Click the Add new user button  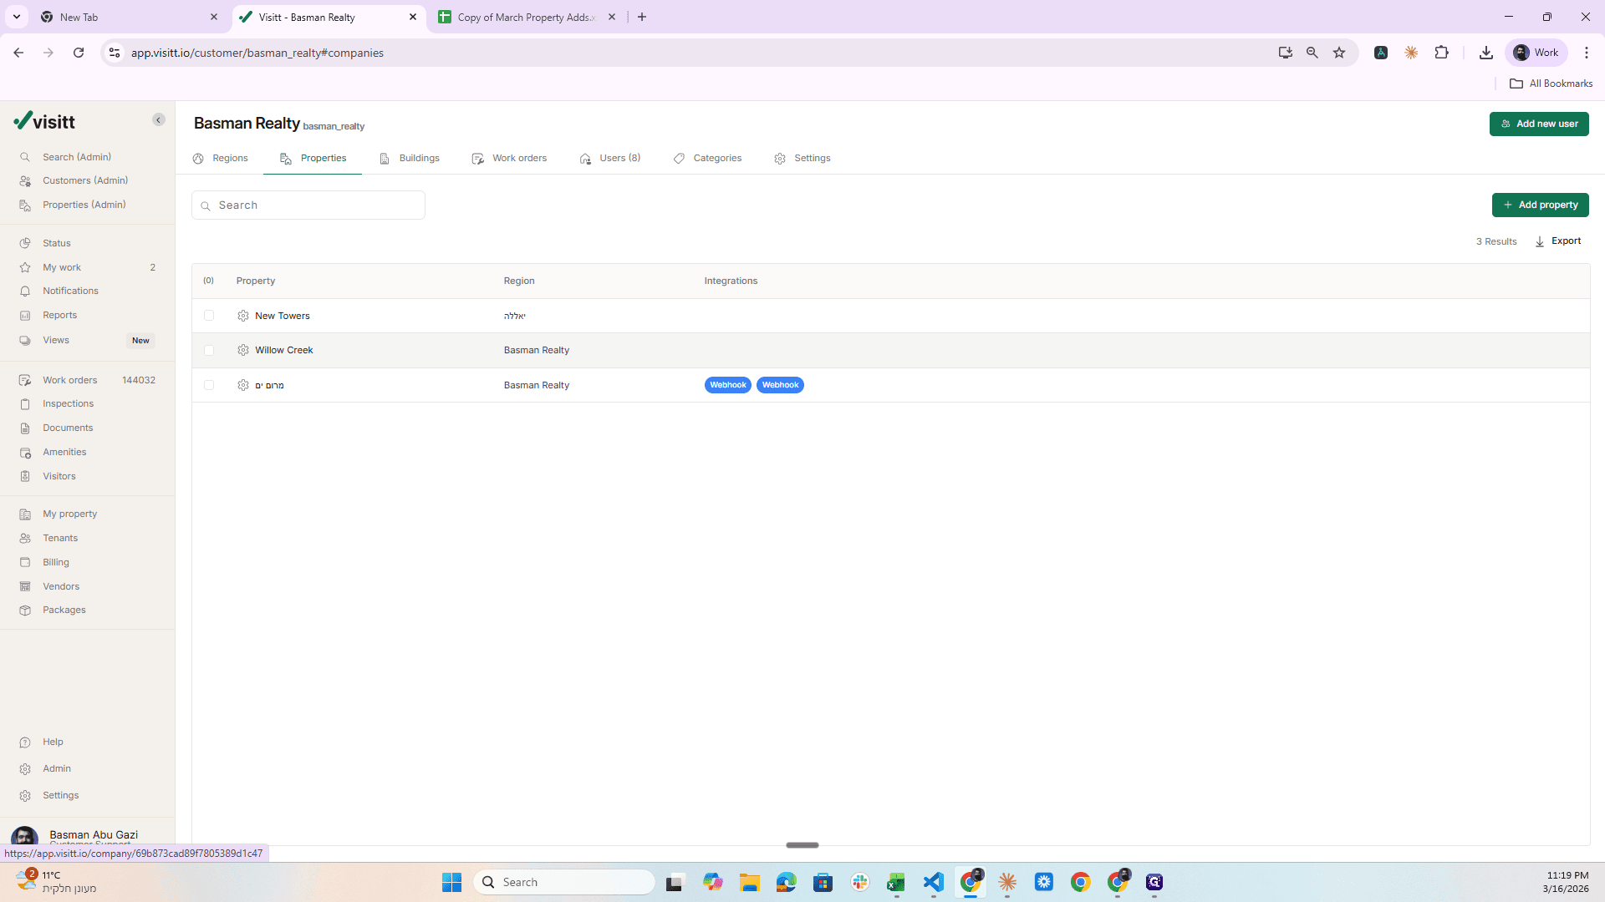(x=1539, y=124)
